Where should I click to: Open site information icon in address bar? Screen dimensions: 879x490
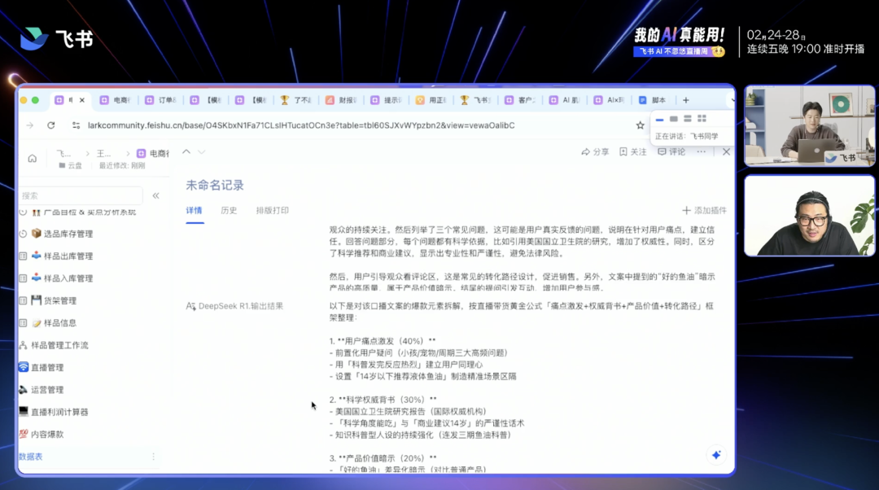[x=77, y=125]
